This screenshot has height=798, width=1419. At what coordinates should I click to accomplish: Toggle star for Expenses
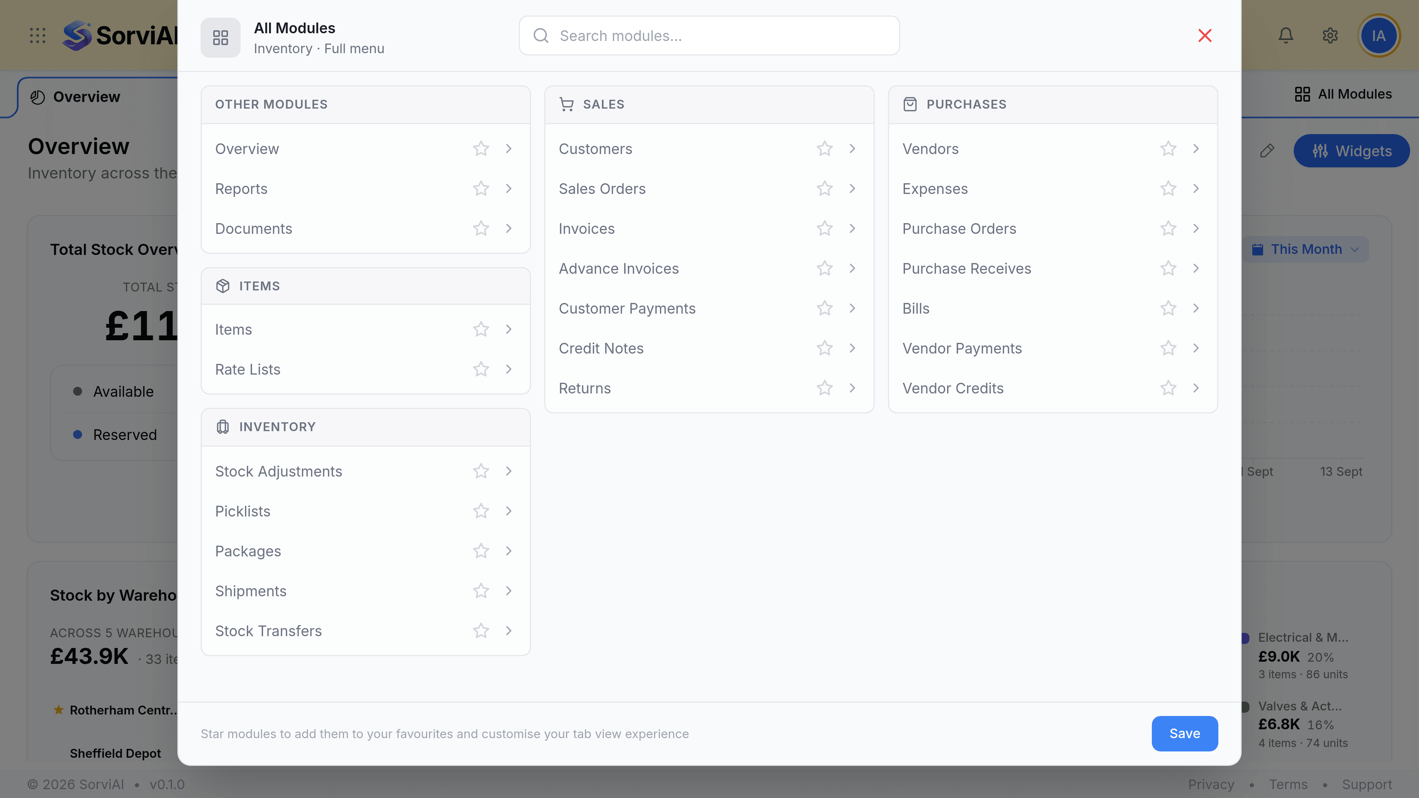point(1168,189)
